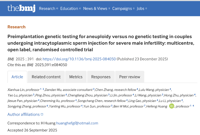This screenshot has width=200, height=135.
Task: Select the Article tab
Action: 17,77
